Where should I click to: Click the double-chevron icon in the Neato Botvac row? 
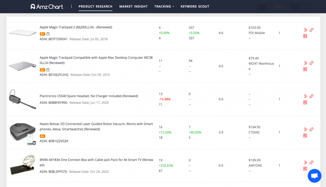(305, 129)
